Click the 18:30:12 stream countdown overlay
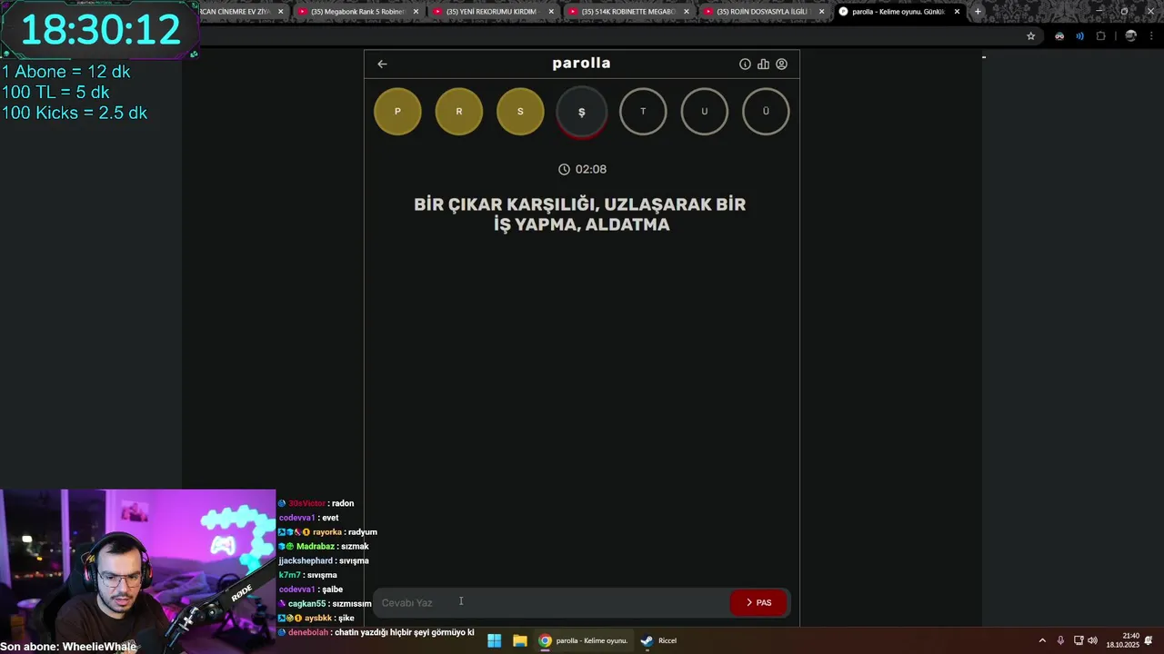The width and height of the screenshot is (1164, 654). click(x=100, y=29)
